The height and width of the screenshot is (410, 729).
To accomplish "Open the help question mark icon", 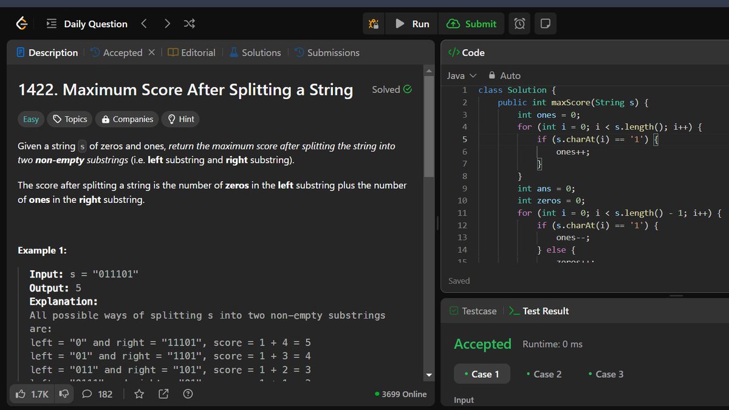I will click(x=188, y=394).
